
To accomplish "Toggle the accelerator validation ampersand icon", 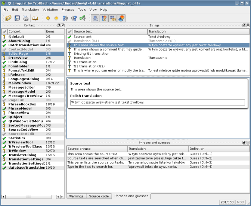I will point(96,18).
